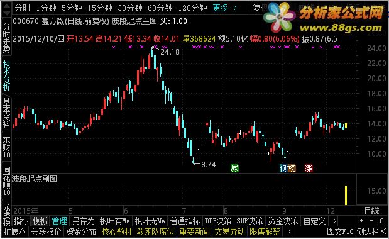The height and width of the screenshot is (239, 389).
Task: Click the yellow signal bar in sub-chart
Action: (346, 196)
